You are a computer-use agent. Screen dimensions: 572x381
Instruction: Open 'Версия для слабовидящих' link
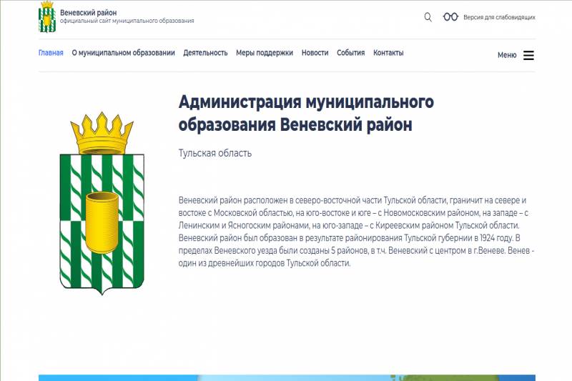(499, 17)
